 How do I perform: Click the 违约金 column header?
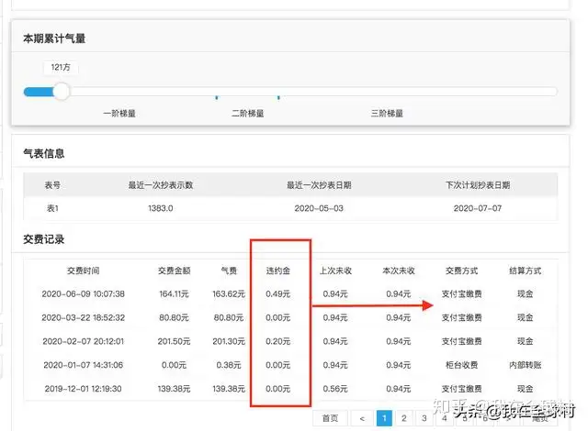[x=277, y=271]
